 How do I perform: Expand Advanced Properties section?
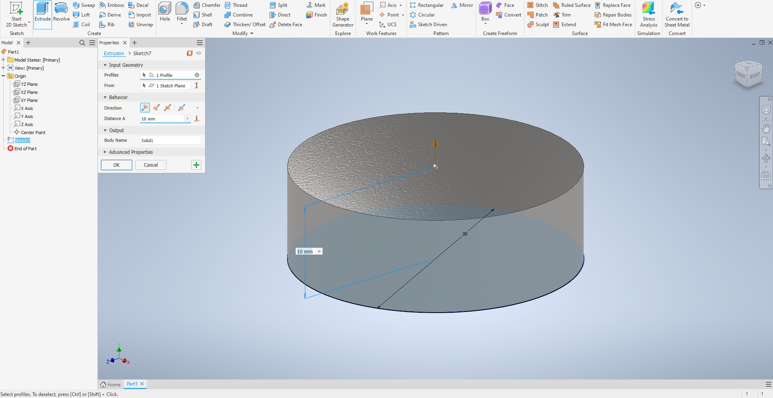[x=105, y=152]
